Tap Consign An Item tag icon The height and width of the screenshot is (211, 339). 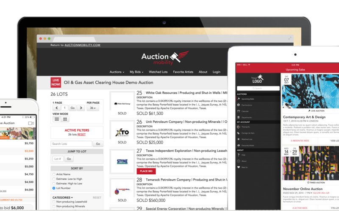click(x=239, y=133)
